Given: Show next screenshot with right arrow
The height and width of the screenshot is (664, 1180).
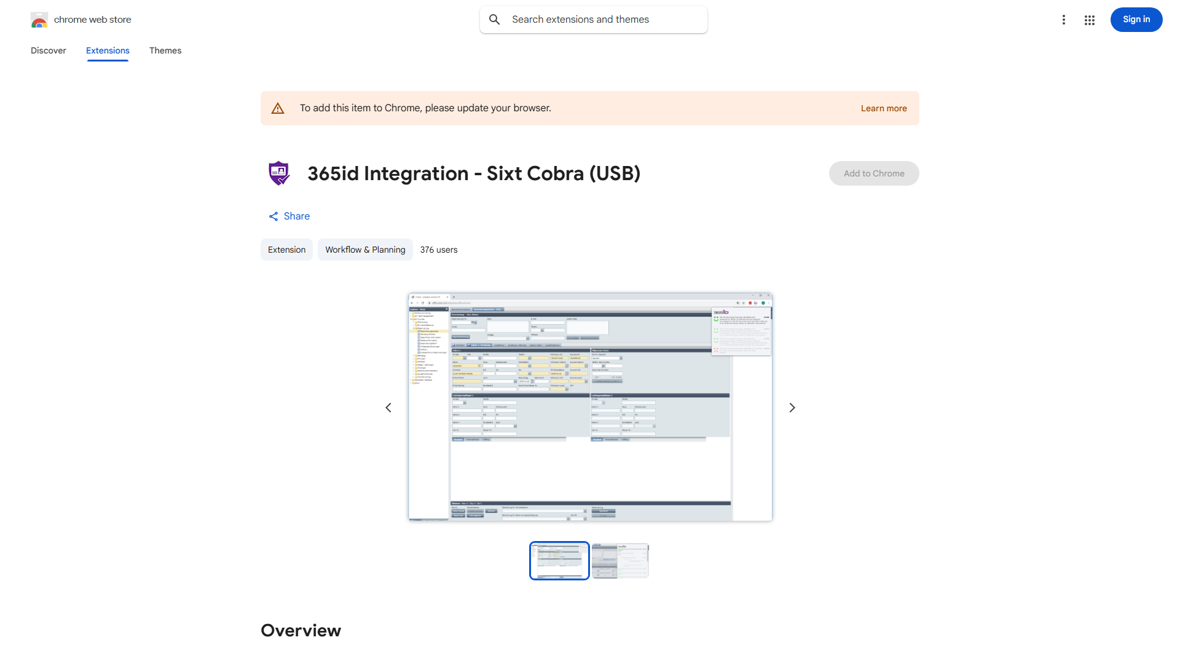Looking at the screenshot, I should (792, 408).
